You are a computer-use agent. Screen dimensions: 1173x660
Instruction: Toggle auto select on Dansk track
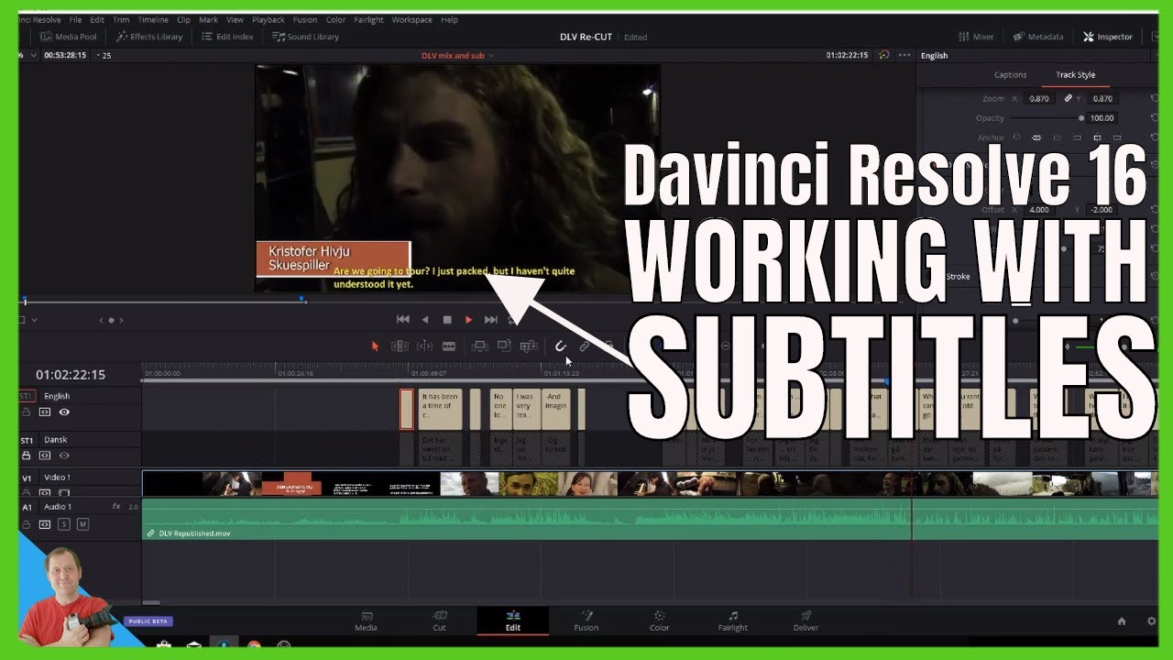click(45, 456)
